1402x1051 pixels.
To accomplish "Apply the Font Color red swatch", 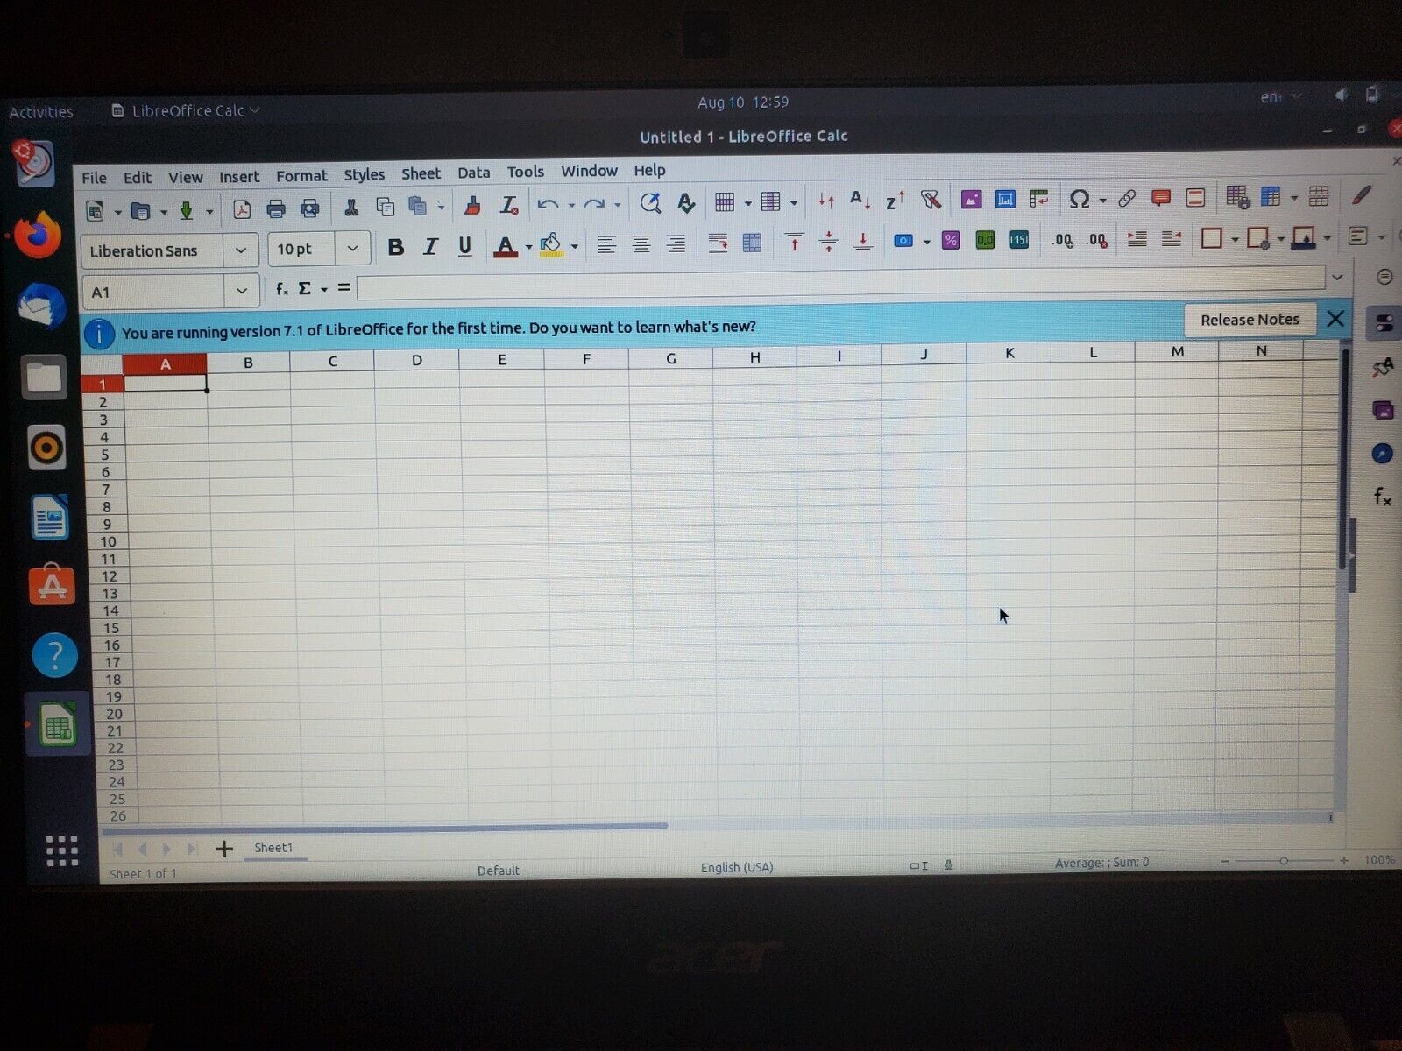I will pos(506,247).
